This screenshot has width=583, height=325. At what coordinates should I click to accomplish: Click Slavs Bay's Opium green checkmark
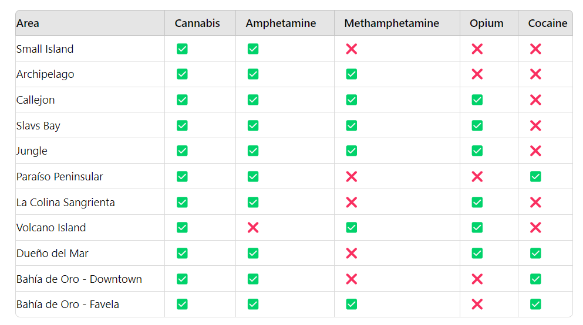[477, 126]
